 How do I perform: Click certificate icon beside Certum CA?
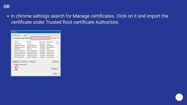click(x=15, y=49)
